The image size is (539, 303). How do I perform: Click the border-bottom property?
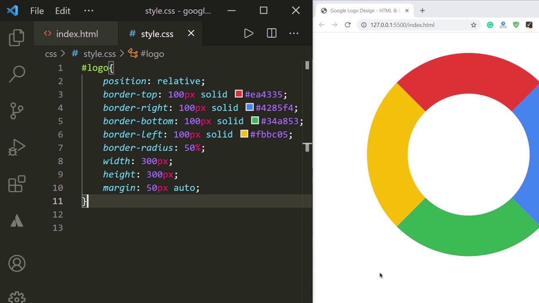click(x=138, y=121)
